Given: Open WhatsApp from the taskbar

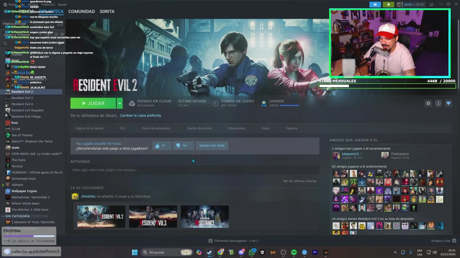Looking at the screenshot, I should click(252, 252).
